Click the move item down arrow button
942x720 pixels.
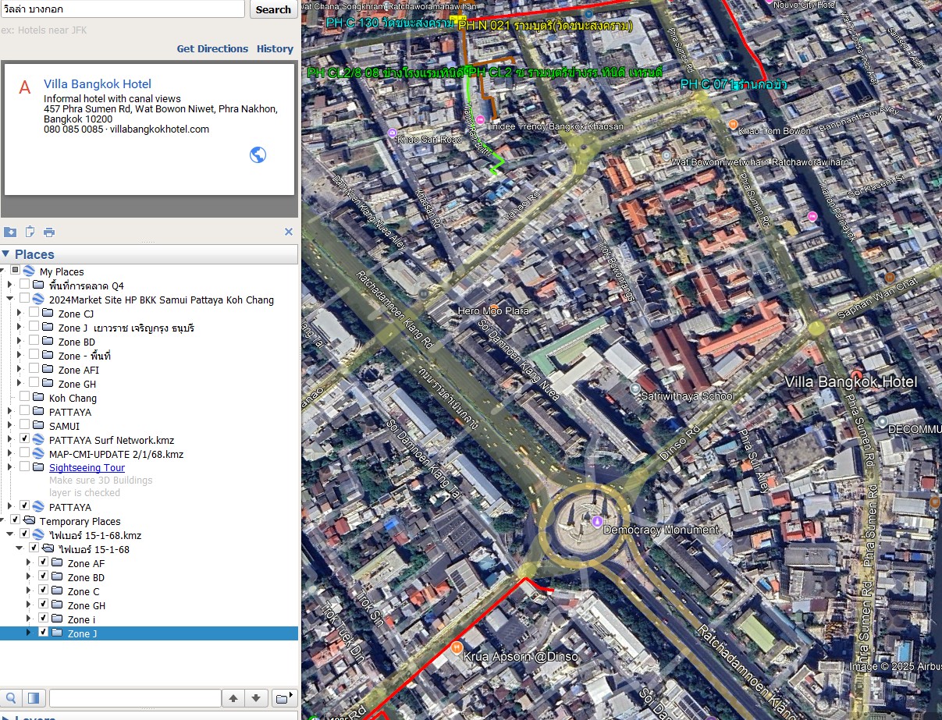point(257,697)
